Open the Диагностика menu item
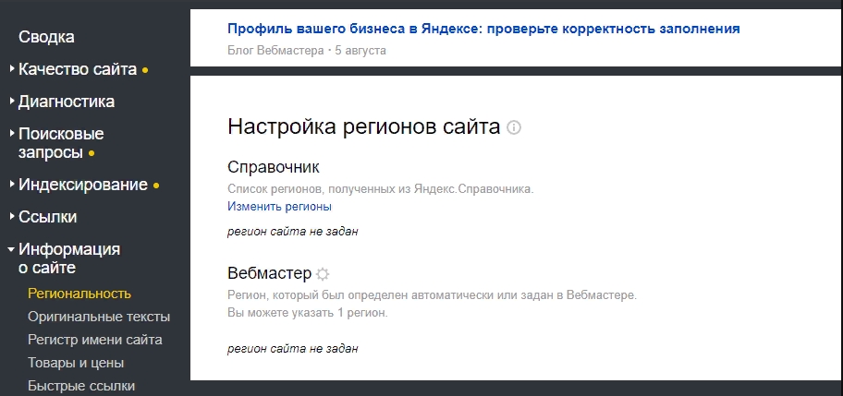Screen dimensions: 843x396 click(67, 102)
